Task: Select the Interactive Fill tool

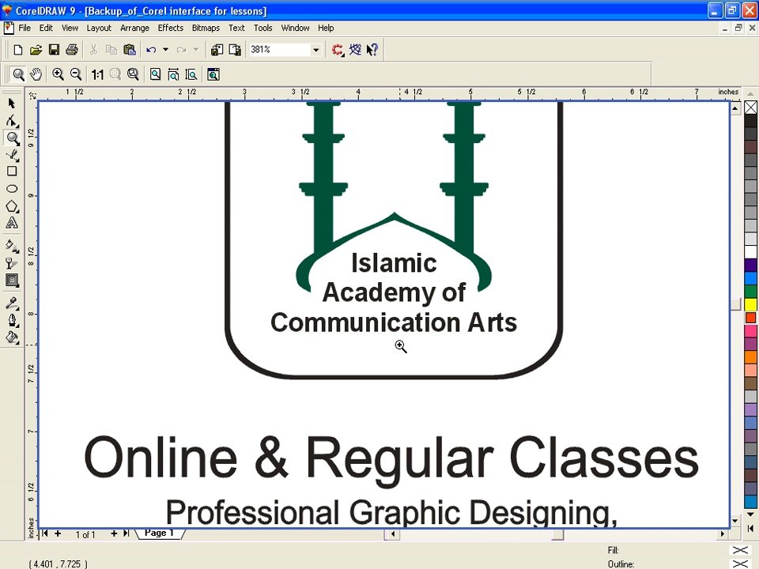Action: (x=12, y=247)
